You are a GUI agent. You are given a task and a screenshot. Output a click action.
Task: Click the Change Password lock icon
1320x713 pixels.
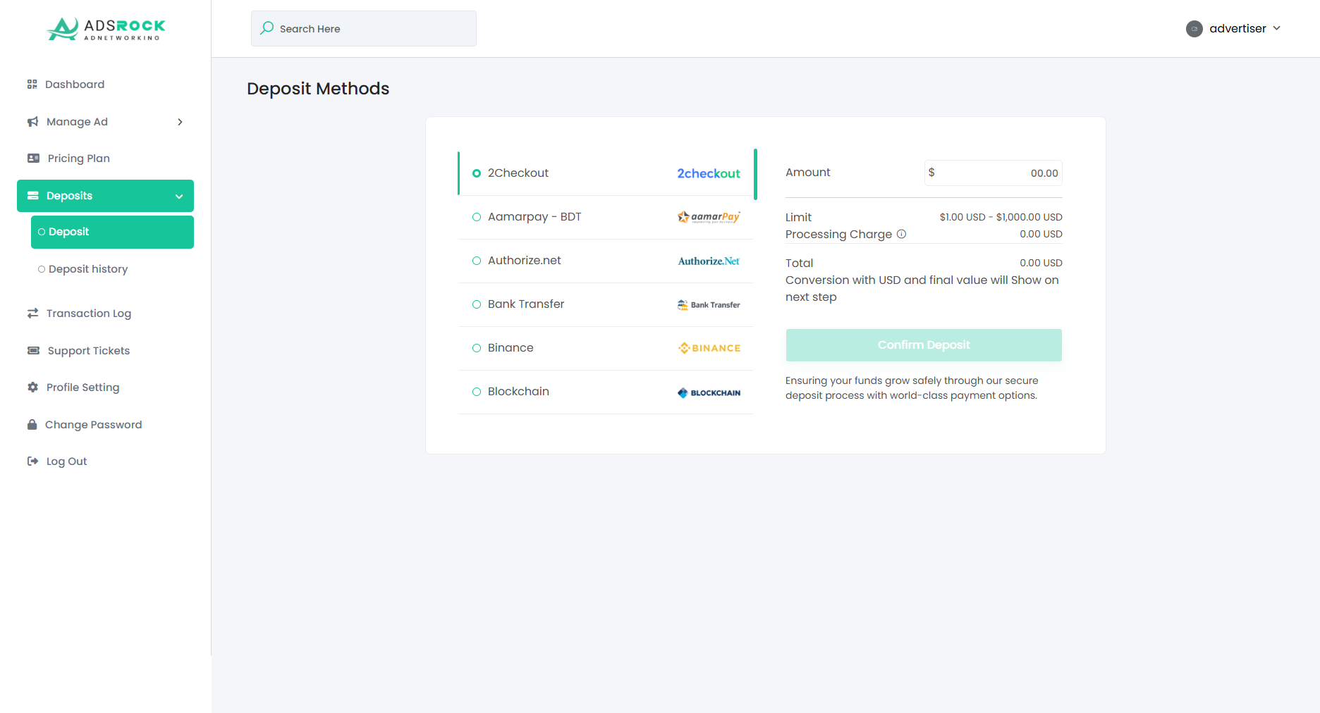click(32, 424)
